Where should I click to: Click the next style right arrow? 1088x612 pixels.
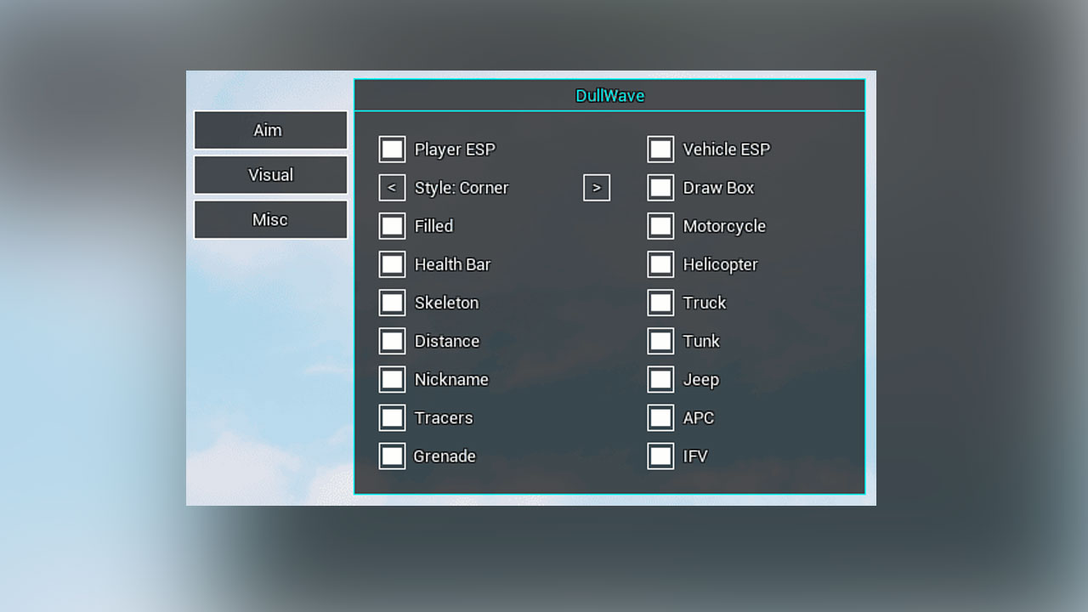[x=597, y=188]
